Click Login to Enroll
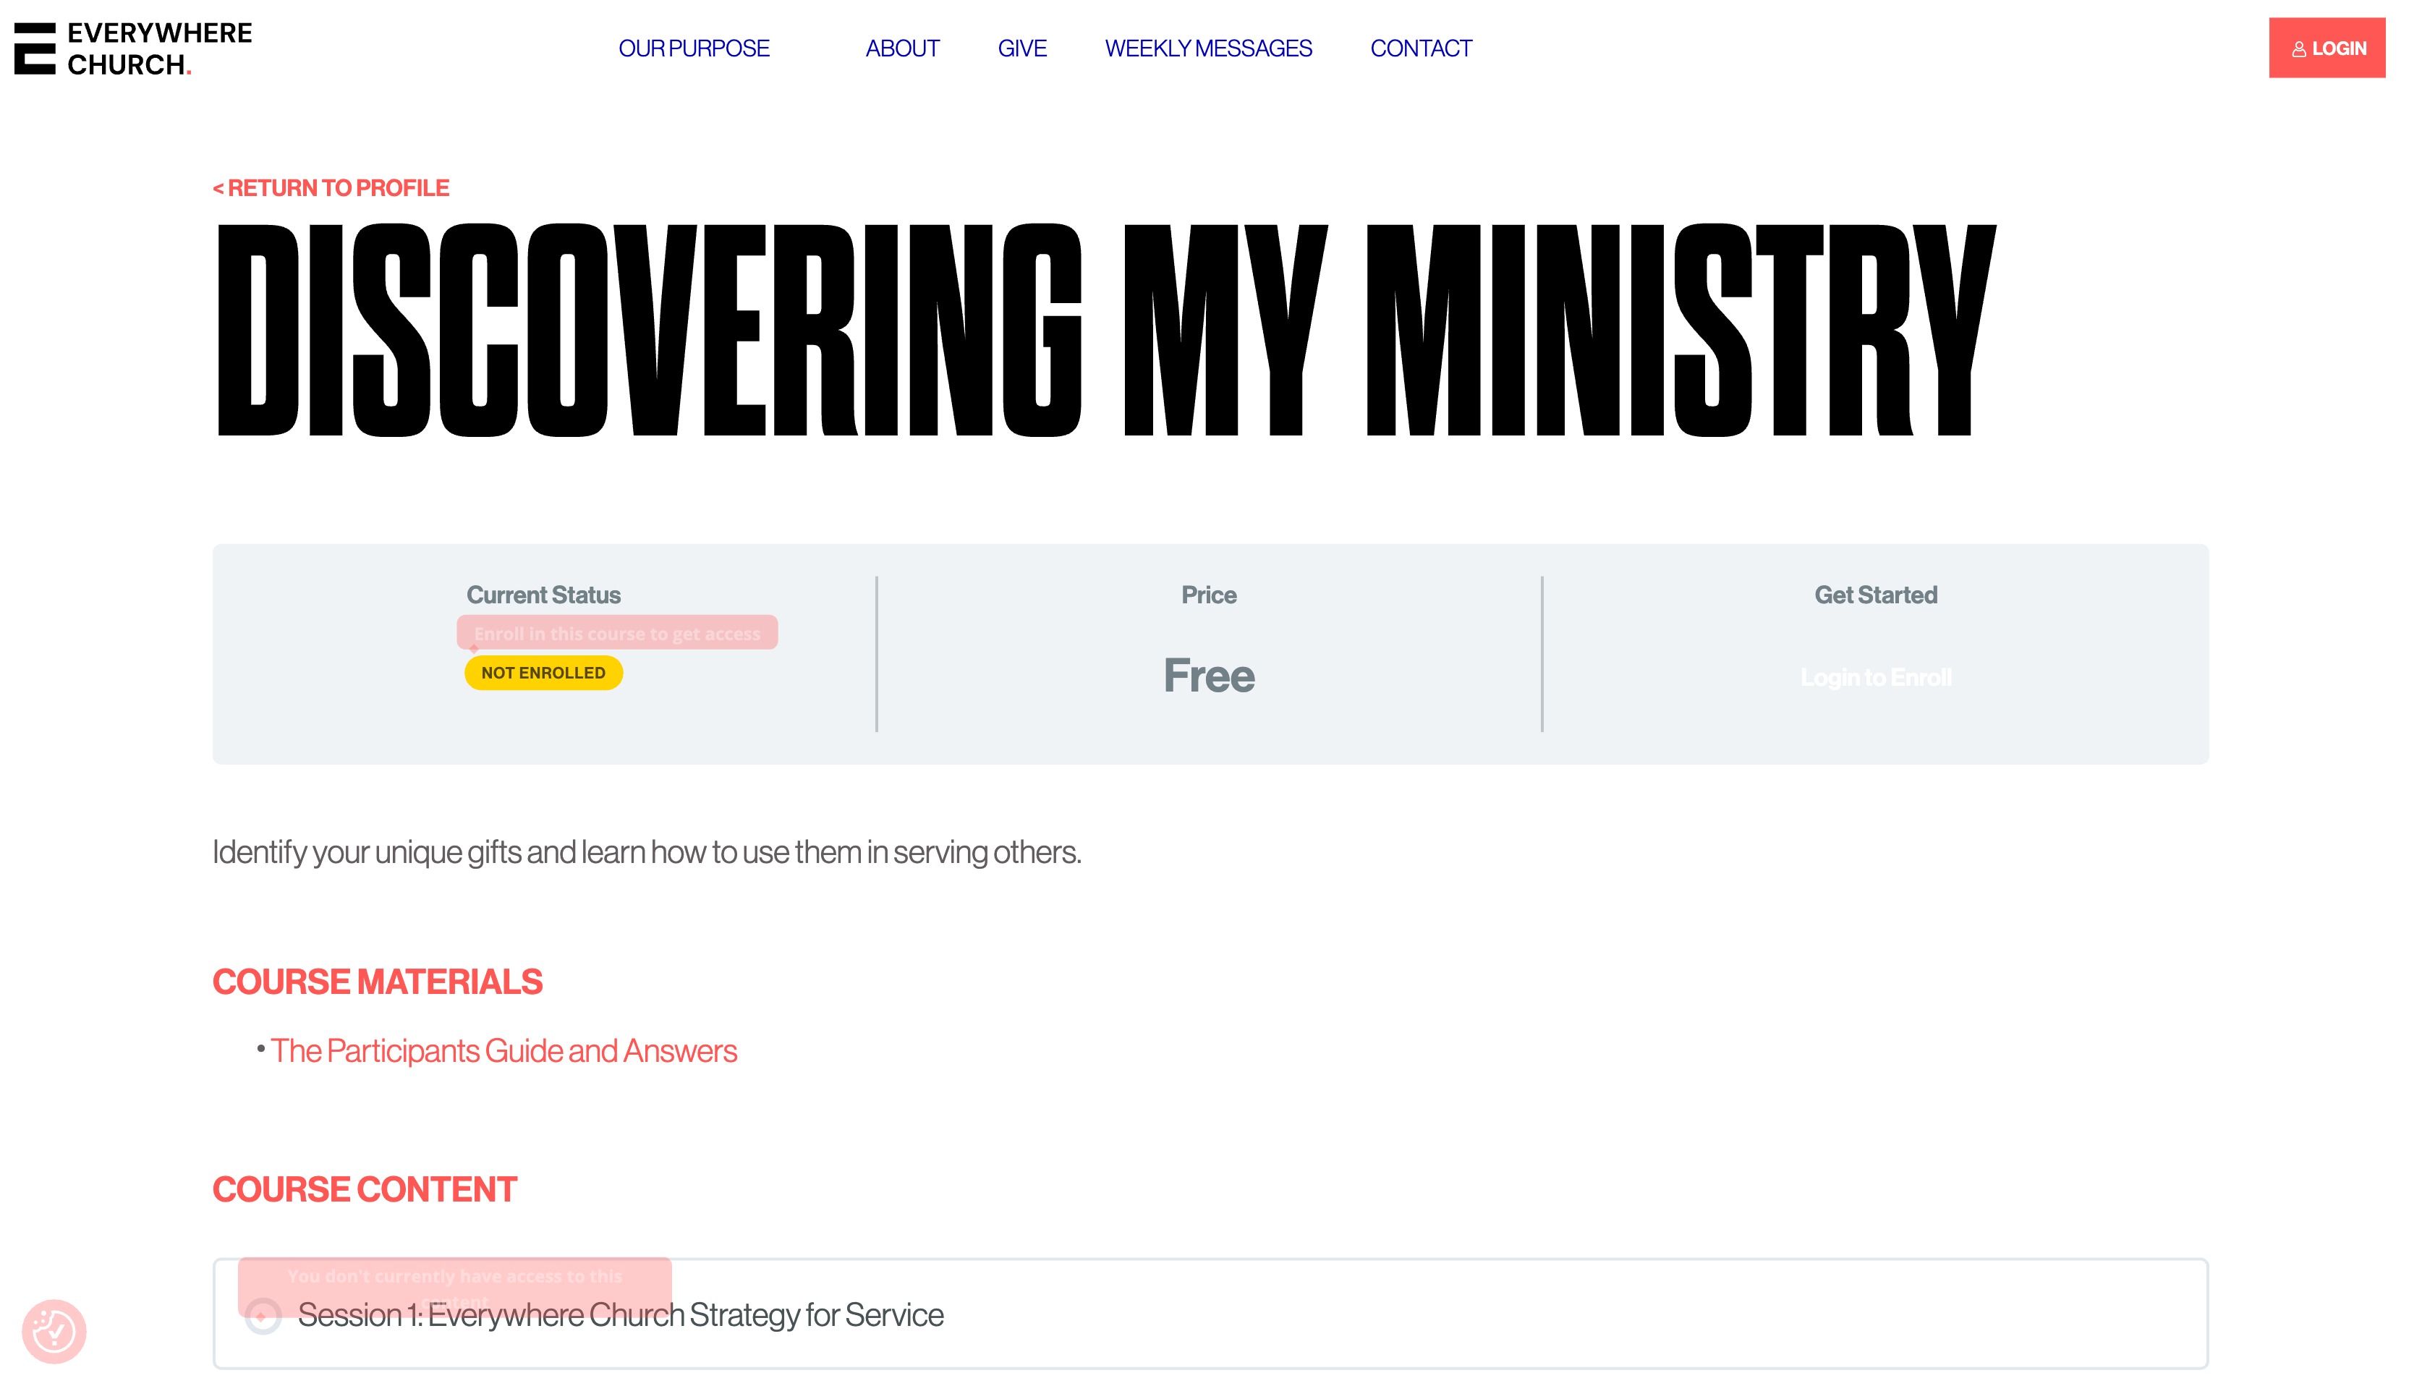This screenshot has height=1386, width=2422. tap(1875, 677)
